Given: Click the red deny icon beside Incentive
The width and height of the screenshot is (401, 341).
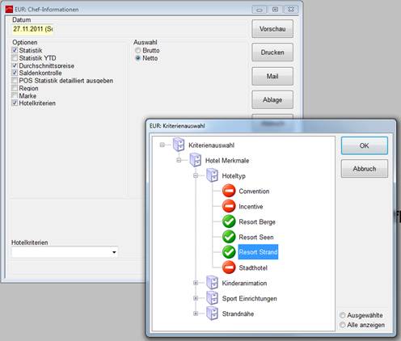Looking at the screenshot, I should point(229,206).
